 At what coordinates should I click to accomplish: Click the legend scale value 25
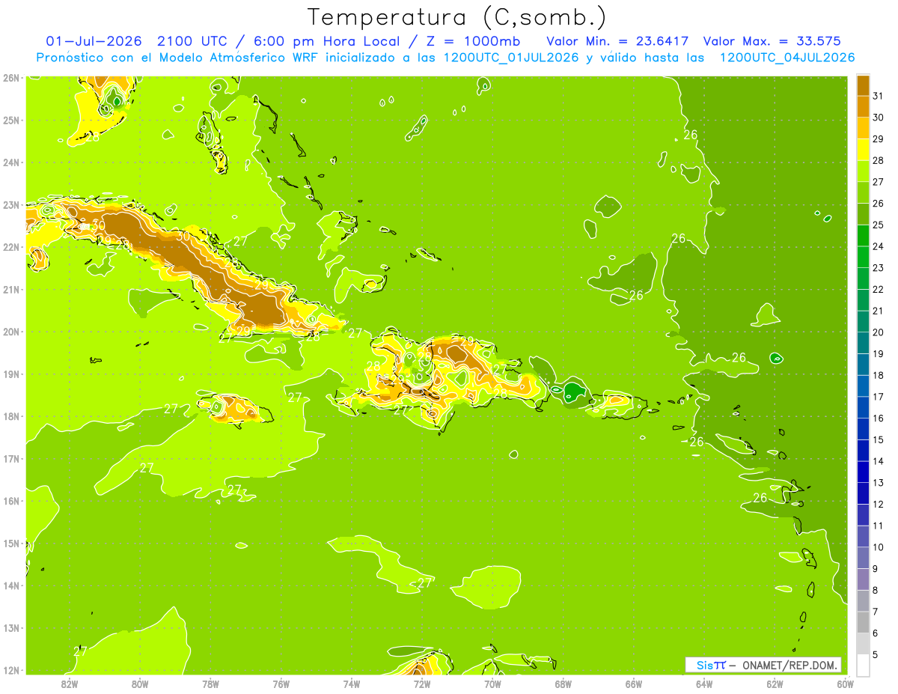click(x=879, y=225)
